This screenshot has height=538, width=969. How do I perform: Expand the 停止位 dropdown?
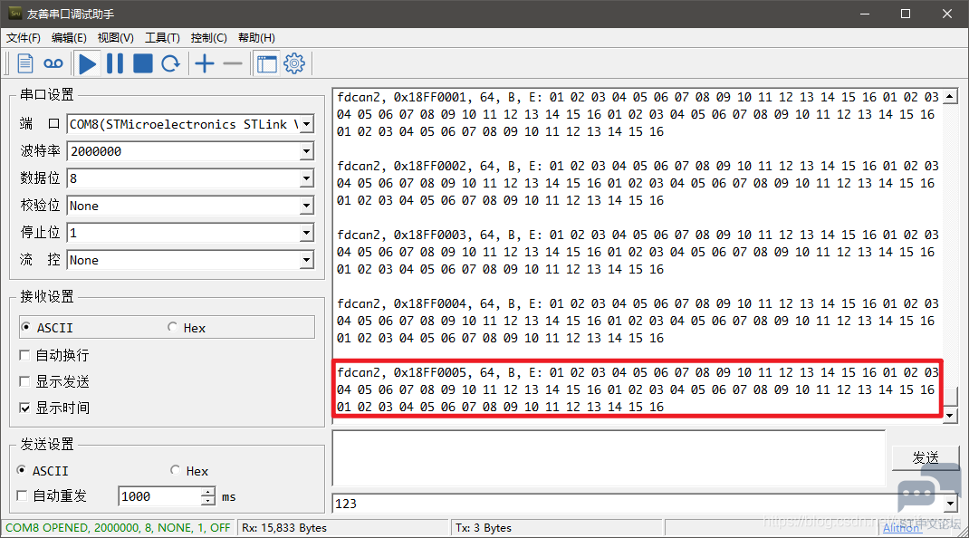[x=306, y=233]
